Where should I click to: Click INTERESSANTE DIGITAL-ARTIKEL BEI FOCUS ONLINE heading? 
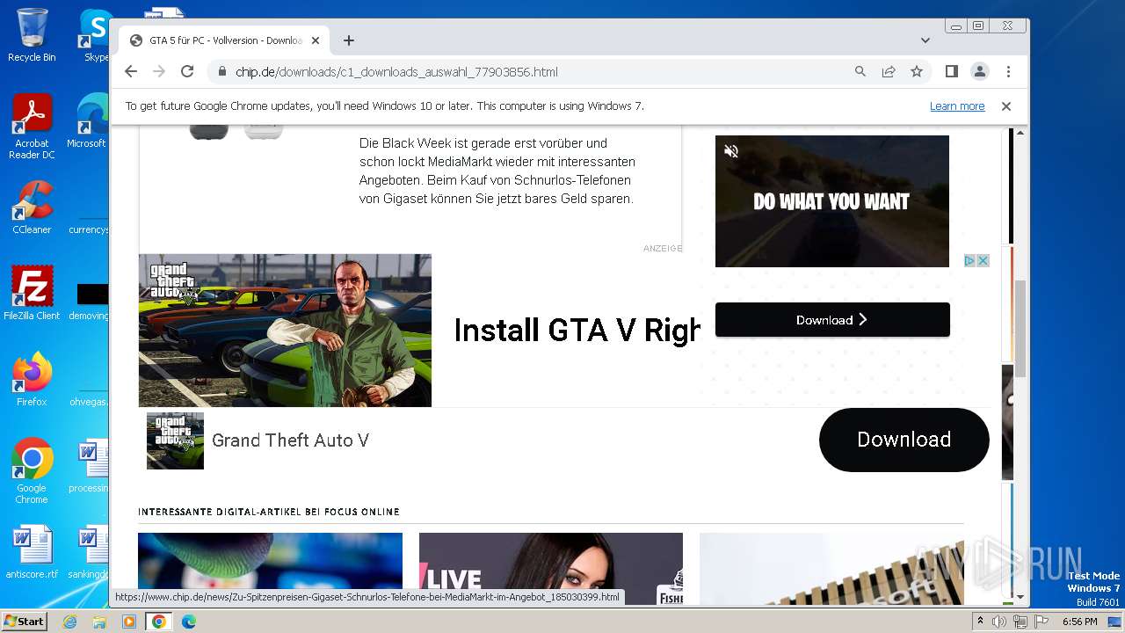tap(269, 512)
